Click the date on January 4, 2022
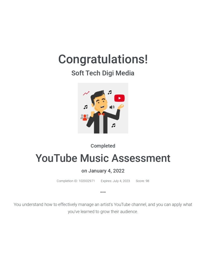 tap(103, 171)
